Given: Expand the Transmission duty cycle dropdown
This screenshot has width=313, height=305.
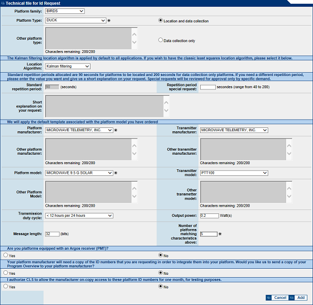Looking at the screenshot, I should pyautogui.click(x=79, y=216).
